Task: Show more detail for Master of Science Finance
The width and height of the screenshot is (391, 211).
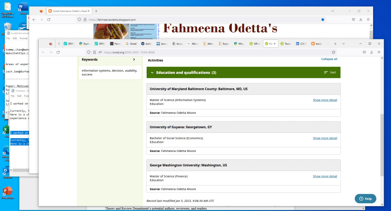Action: click(x=325, y=176)
